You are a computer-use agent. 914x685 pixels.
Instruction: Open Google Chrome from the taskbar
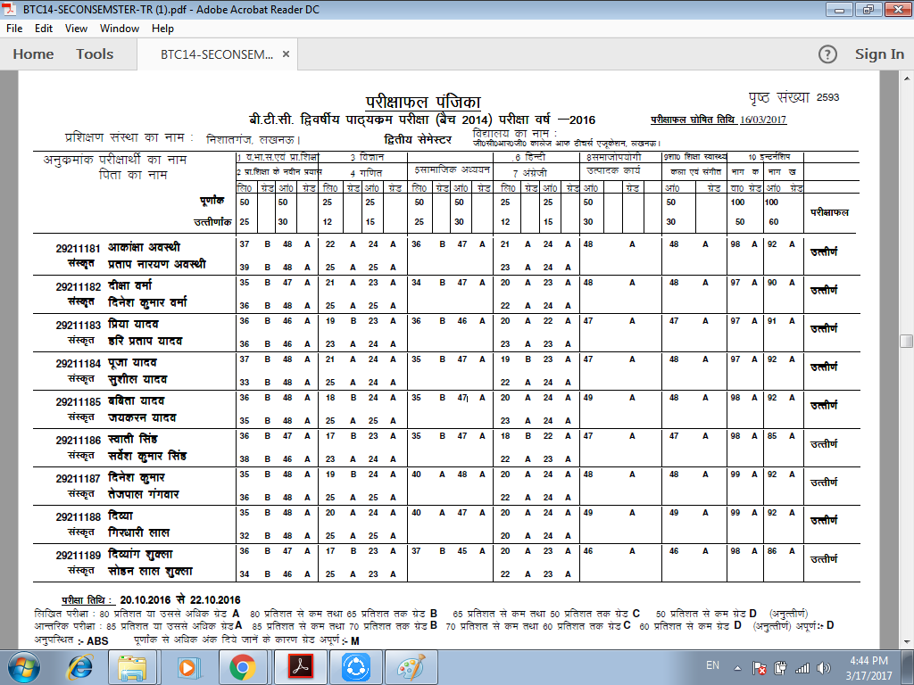[242, 667]
